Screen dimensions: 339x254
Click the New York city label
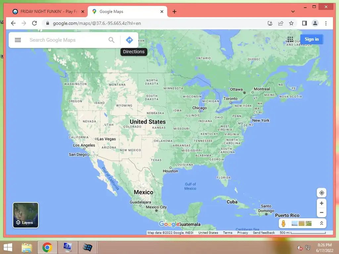261,120
